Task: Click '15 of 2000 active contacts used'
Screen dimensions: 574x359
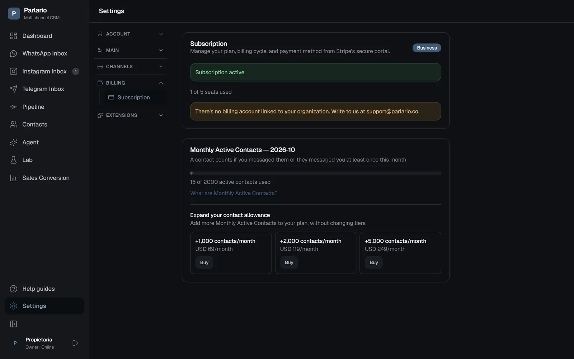Action: [x=230, y=182]
